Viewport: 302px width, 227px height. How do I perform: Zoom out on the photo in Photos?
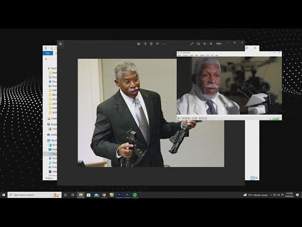pos(204,44)
